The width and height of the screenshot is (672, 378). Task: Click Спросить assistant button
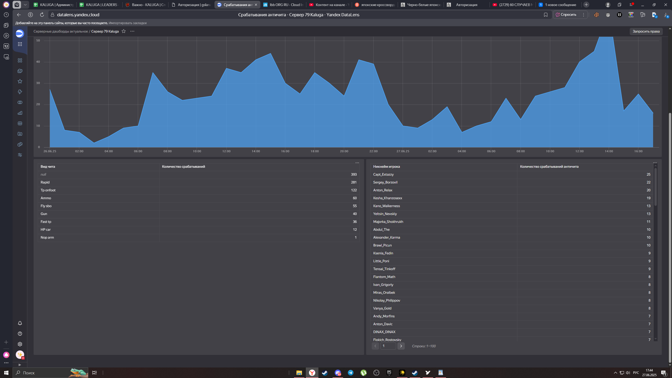566,15
